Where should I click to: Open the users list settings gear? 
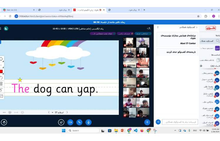pos(201,66)
